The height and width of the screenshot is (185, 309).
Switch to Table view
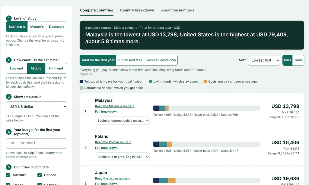(x=298, y=60)
